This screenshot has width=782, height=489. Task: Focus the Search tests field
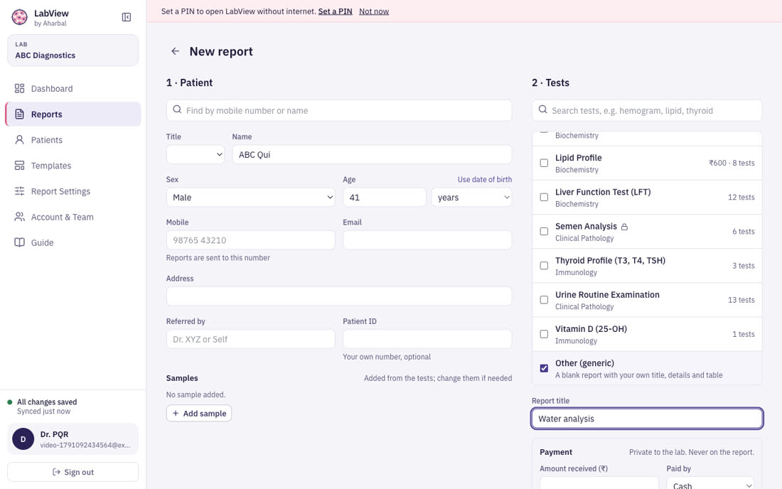(x=647, y=110)
